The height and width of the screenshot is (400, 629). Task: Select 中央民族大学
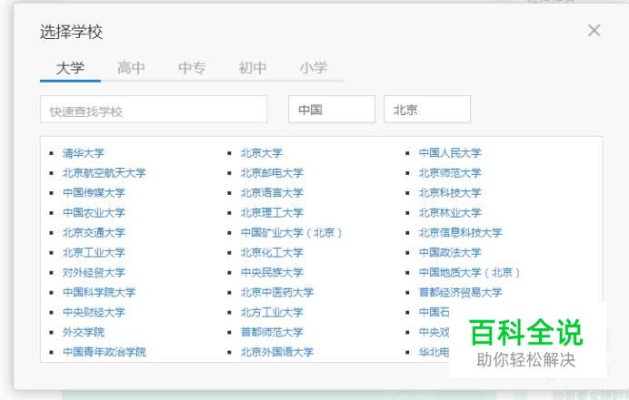point(272,272)
